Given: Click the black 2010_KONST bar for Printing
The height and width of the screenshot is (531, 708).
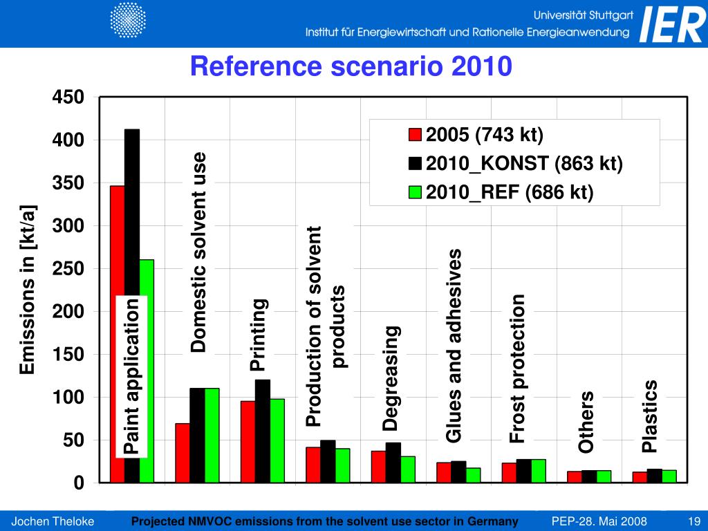Looking at the screenshot, I should click(263, 431).
